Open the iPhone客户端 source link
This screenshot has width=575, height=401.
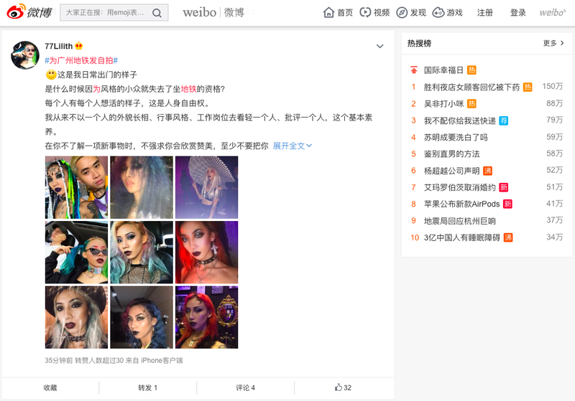tap(162, 360)
